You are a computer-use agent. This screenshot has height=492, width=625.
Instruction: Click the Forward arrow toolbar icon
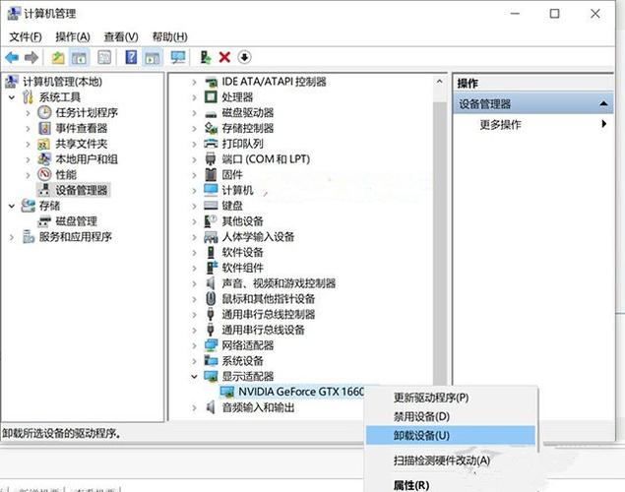coord(31,58)
